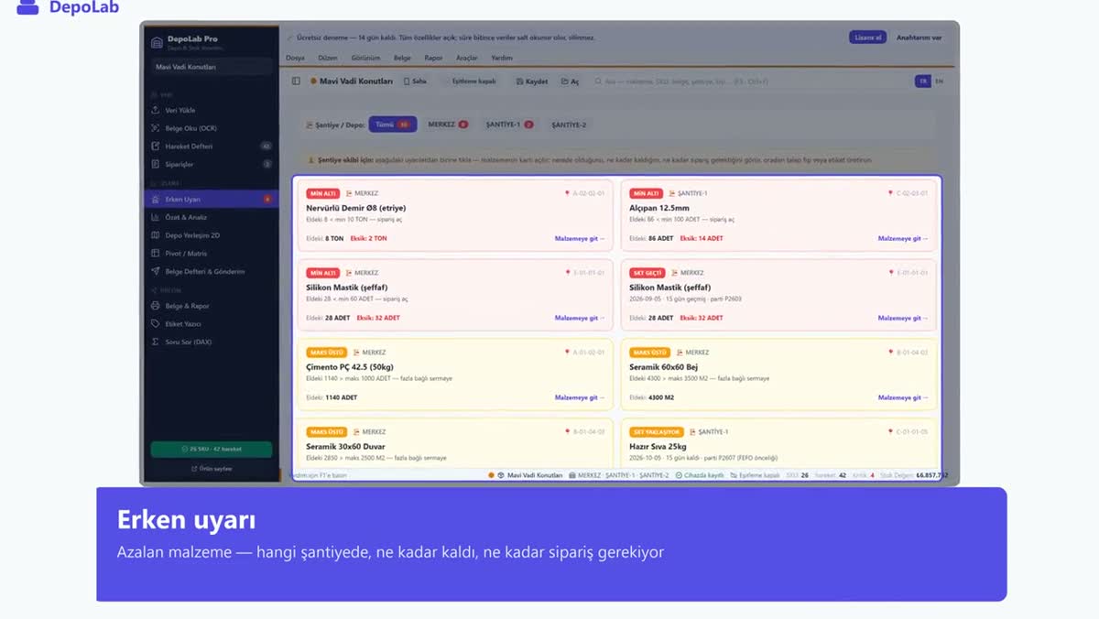Click the Etiket Yazıcı tag icon
The image size is (1099, 619).
[156, 324]
